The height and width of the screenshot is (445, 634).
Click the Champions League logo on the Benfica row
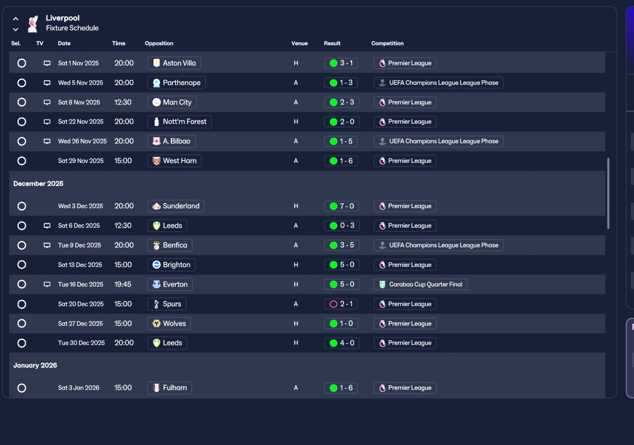382,245
